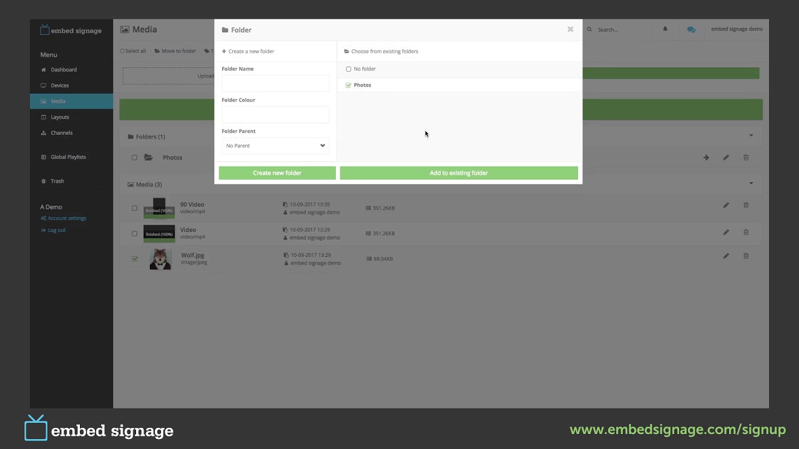799x449 pixels.
Task: Open Global Playlists in sidebar
Action: coord(68,157)
